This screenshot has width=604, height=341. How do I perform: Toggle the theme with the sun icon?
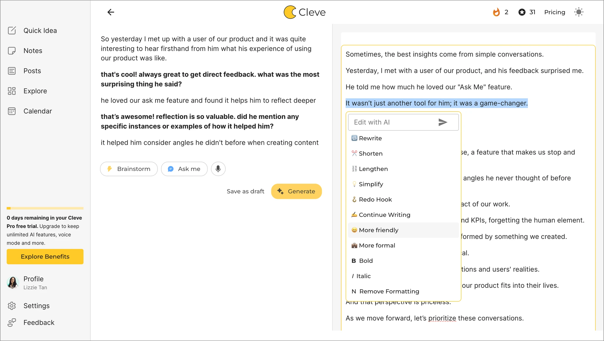(x=579, y=12)
